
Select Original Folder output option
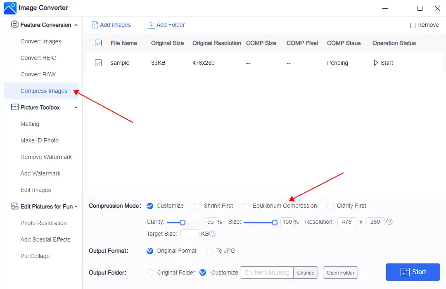[150, 272]
